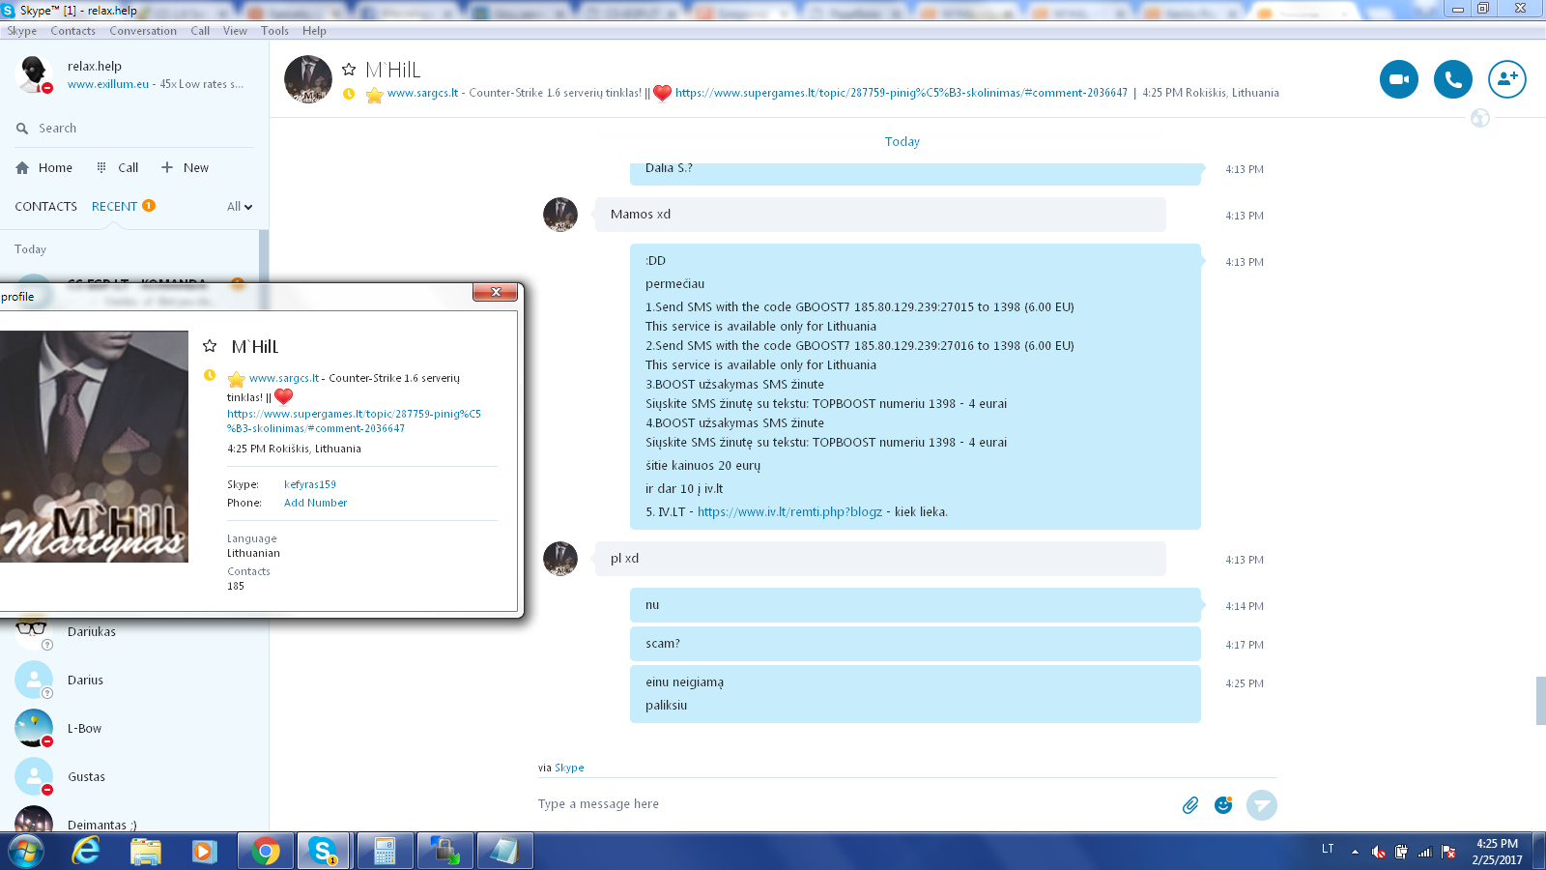Click the Skype taskbar icon
Image resolution: width=1546 pixels, height=870 pixels.
(x=323, y=852)
